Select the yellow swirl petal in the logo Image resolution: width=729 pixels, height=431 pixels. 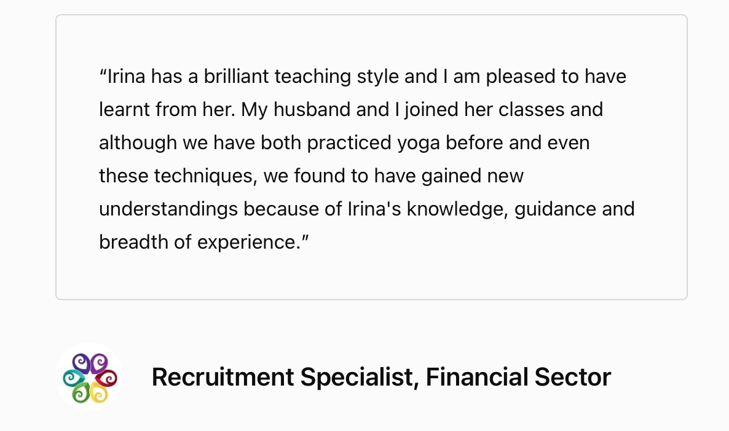(99, 394)
